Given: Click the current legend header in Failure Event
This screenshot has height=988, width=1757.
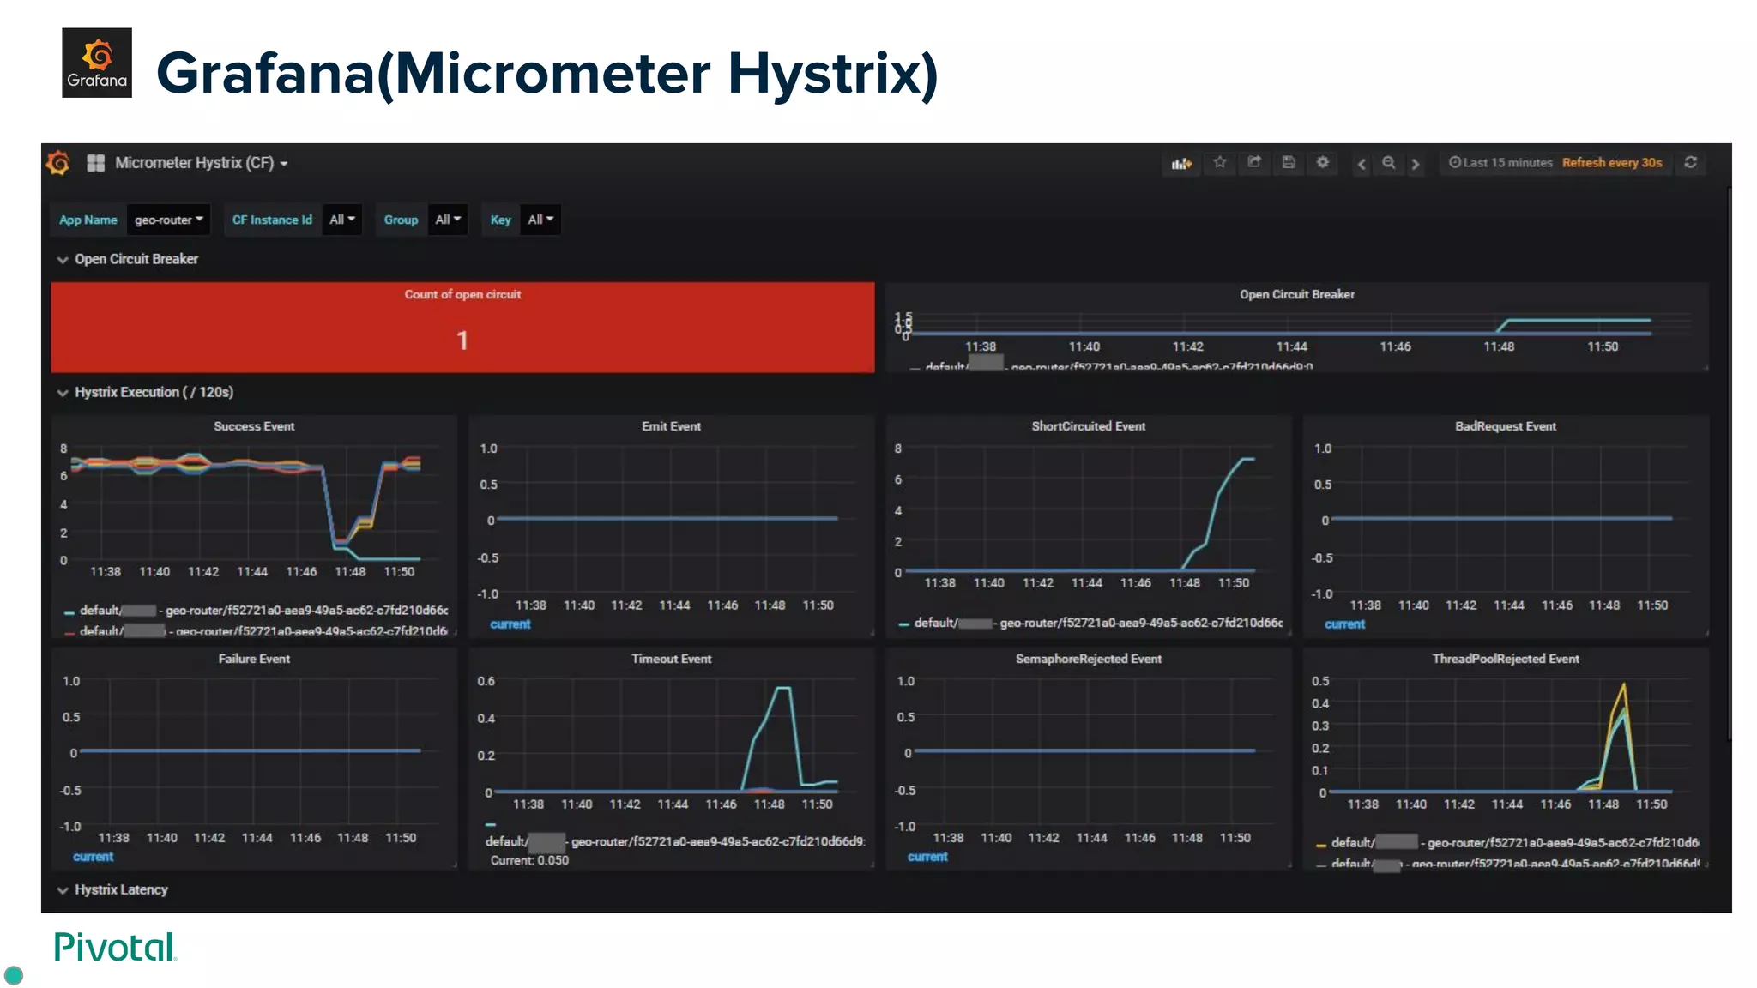Looking at the screenshot, I should click(x=93, y=857).
